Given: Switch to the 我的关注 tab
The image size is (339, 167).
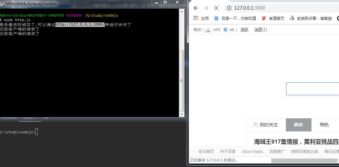Looking at the screenshot, I should (266, 125).
